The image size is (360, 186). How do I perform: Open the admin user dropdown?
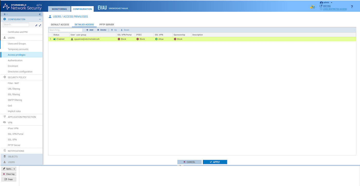pos(326,3)
